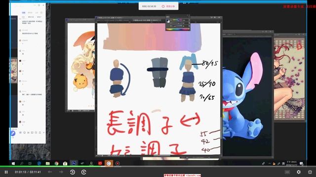The image size is (316, 177).
Task: Open the Windows taskbar search icon
Action: (x=22, y=163)
